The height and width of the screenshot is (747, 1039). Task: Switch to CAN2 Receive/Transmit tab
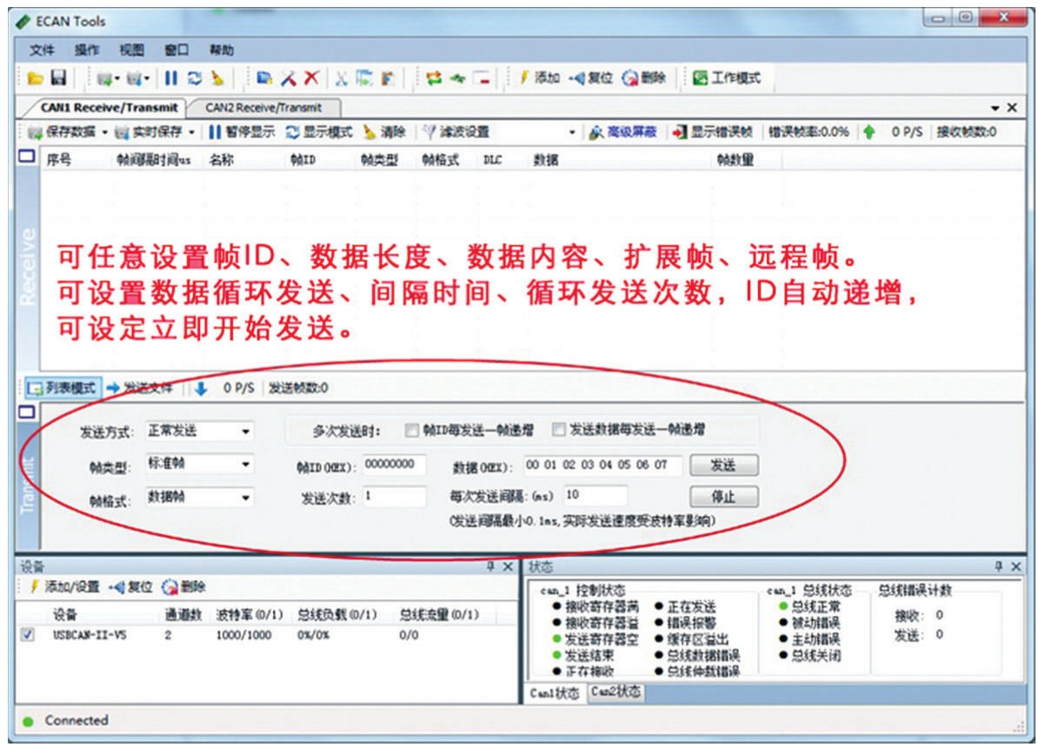click(263, 108)
